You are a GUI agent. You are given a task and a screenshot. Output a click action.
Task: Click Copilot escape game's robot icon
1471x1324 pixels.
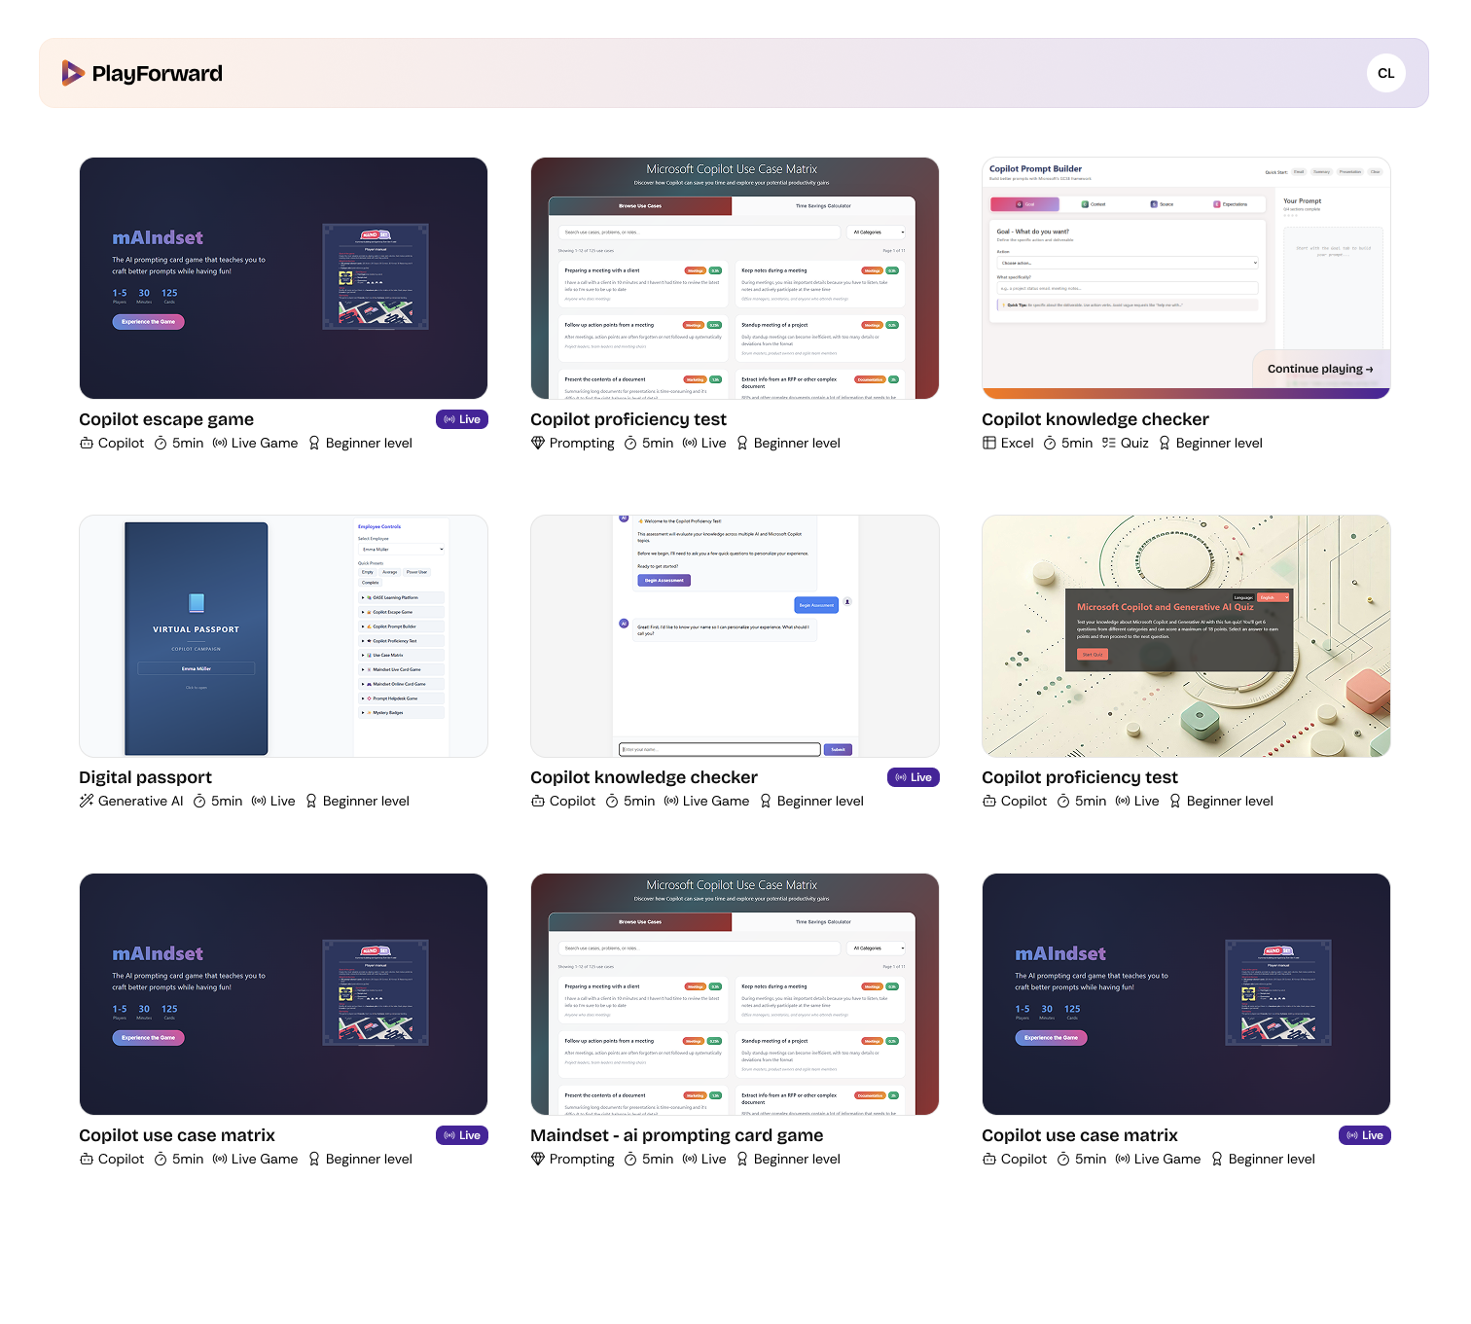(87, 443)
